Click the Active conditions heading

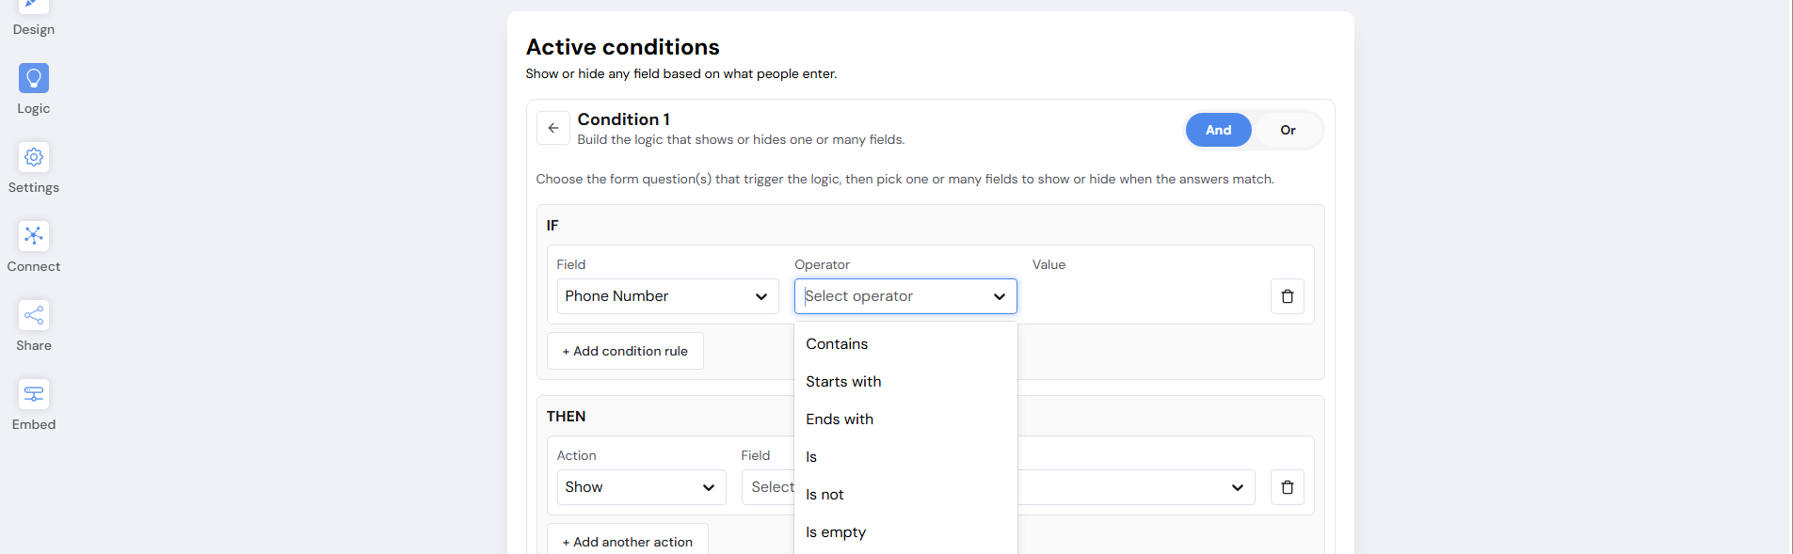pos(622,47)
